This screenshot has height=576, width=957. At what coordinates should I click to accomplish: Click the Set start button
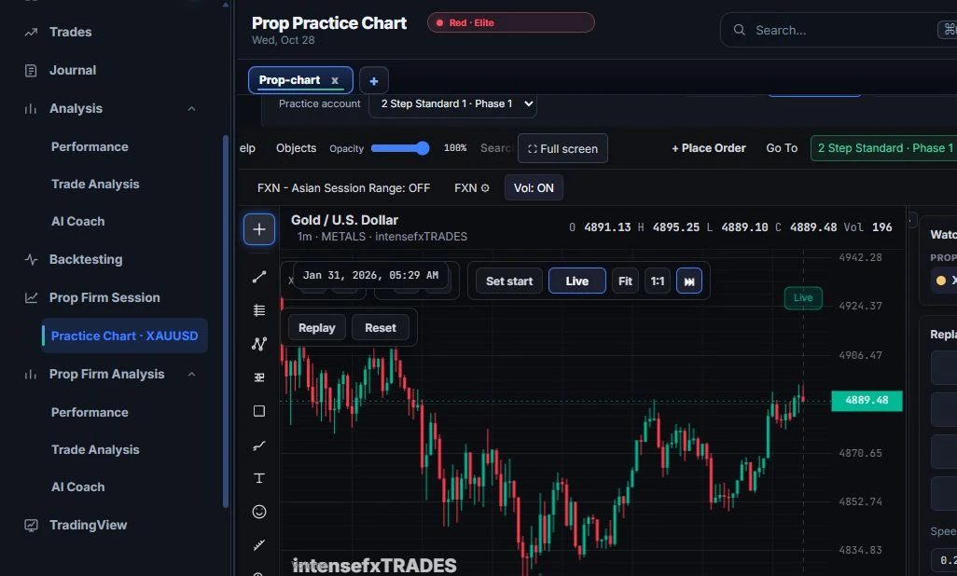(x=509, y=281)
